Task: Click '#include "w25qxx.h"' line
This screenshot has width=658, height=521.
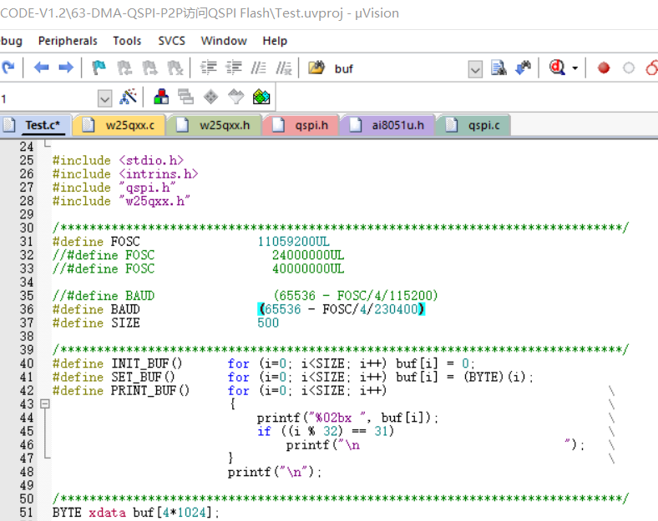Action: (121, 201)
